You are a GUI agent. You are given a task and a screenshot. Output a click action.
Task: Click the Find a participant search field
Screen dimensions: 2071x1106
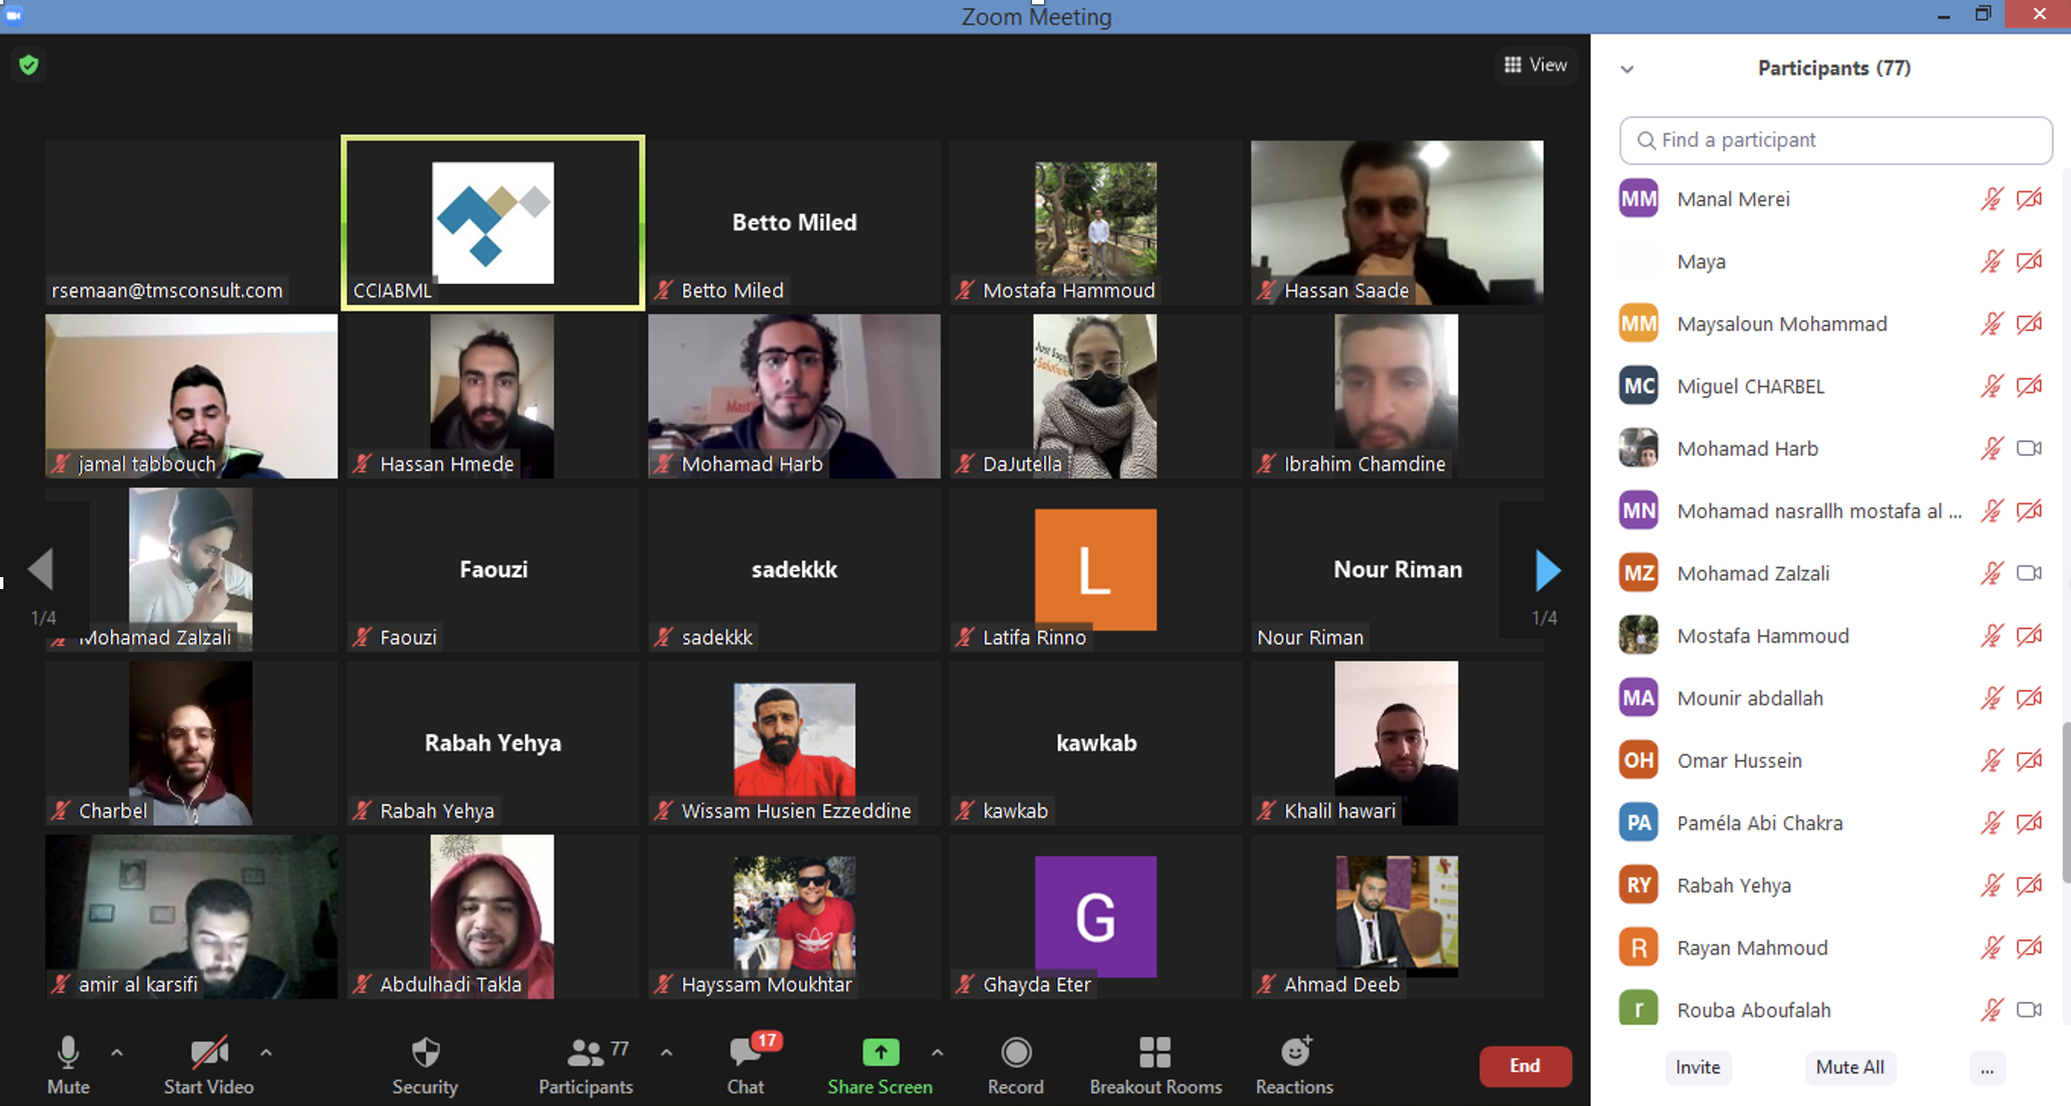coord(1836,140)
